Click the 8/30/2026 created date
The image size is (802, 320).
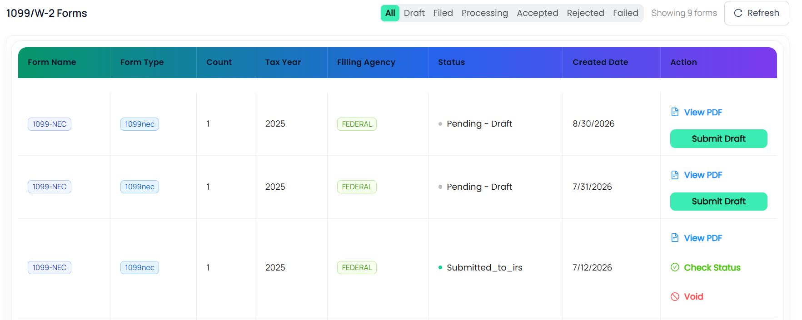[x=593, y=123]
